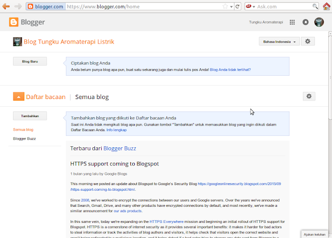Open the Bahasa Indonesia language dropdown
Image resolution: width=332 pixels, height=238 pixels.
point(279,41)
